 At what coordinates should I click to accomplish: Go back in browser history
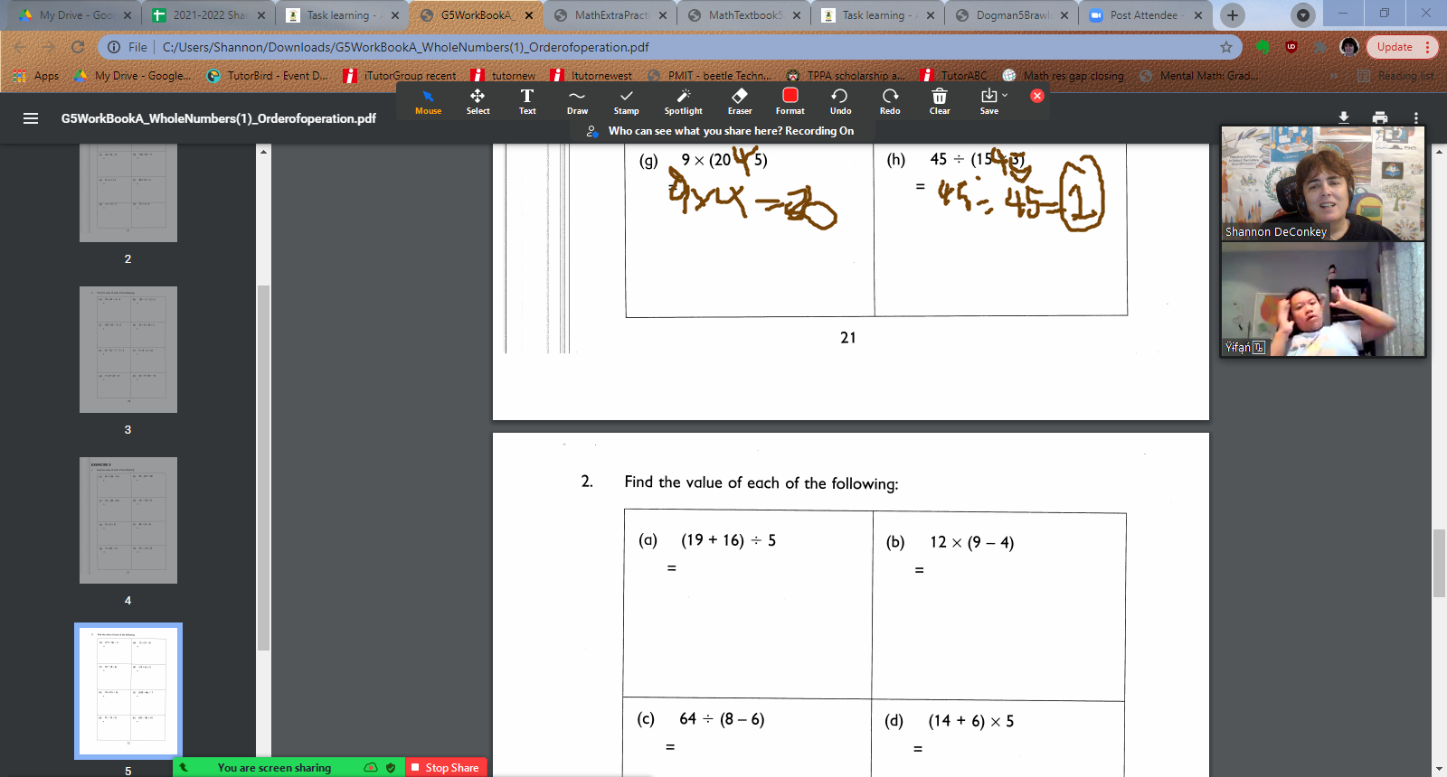(20, 47)
